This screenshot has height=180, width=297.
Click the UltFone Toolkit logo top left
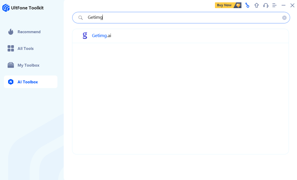click(23, 8)
